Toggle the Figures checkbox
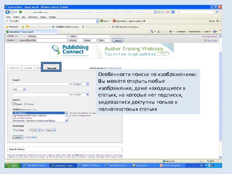232x174 pixels. point(14,104)
